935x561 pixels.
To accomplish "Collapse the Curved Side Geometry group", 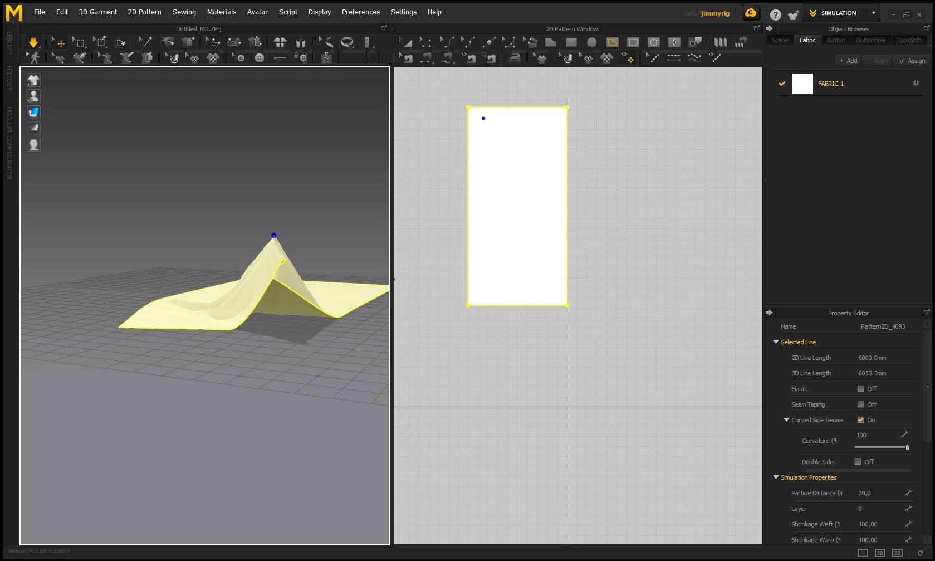I will pos(786,420).
